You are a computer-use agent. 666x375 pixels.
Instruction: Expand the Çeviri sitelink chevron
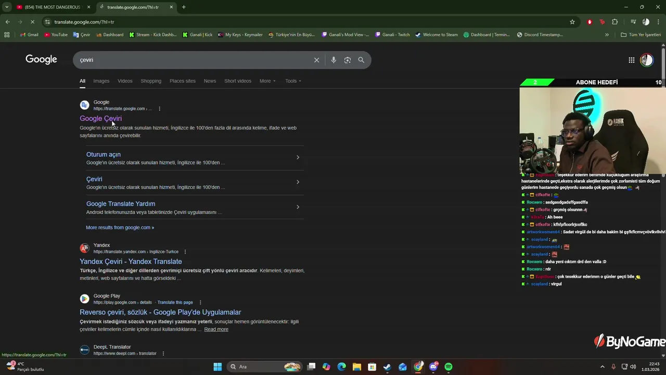point(298,182)
